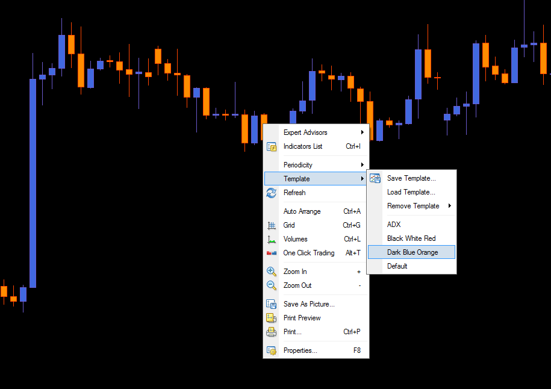This screenshot has width=551, height=389.
Task: Click the printer icon beside Print
Action: click(271, 332)
